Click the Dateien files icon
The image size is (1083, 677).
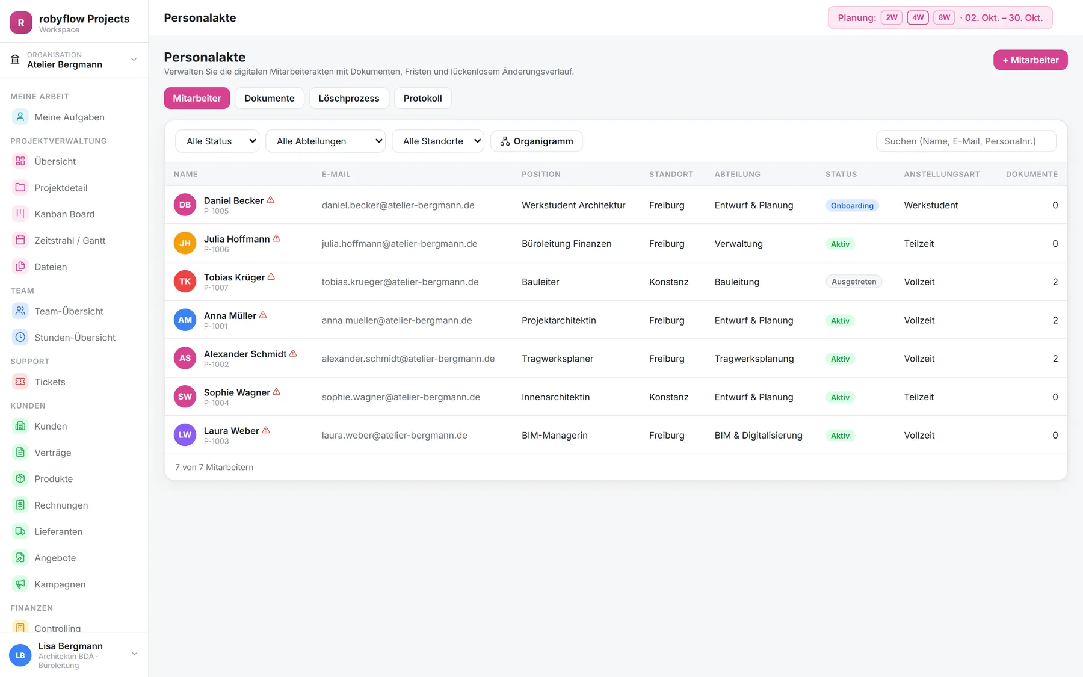20,267
